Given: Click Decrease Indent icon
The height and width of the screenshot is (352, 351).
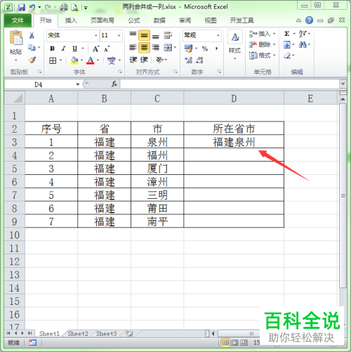Looking at the screenshot, I should [133, 60].
